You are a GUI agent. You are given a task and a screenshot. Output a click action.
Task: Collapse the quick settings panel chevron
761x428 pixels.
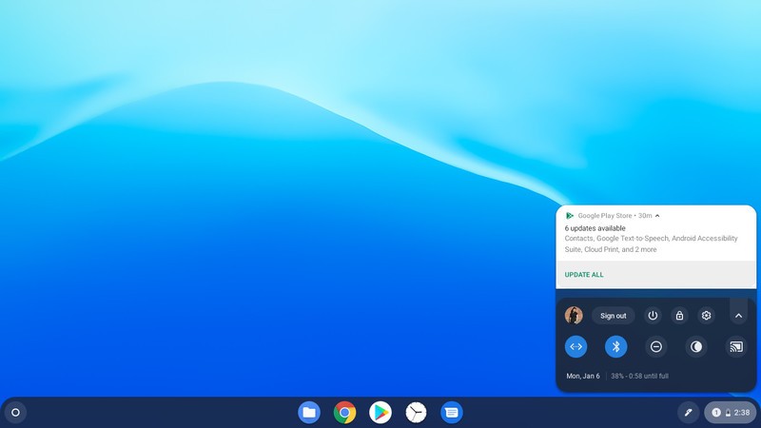(739, 316)
